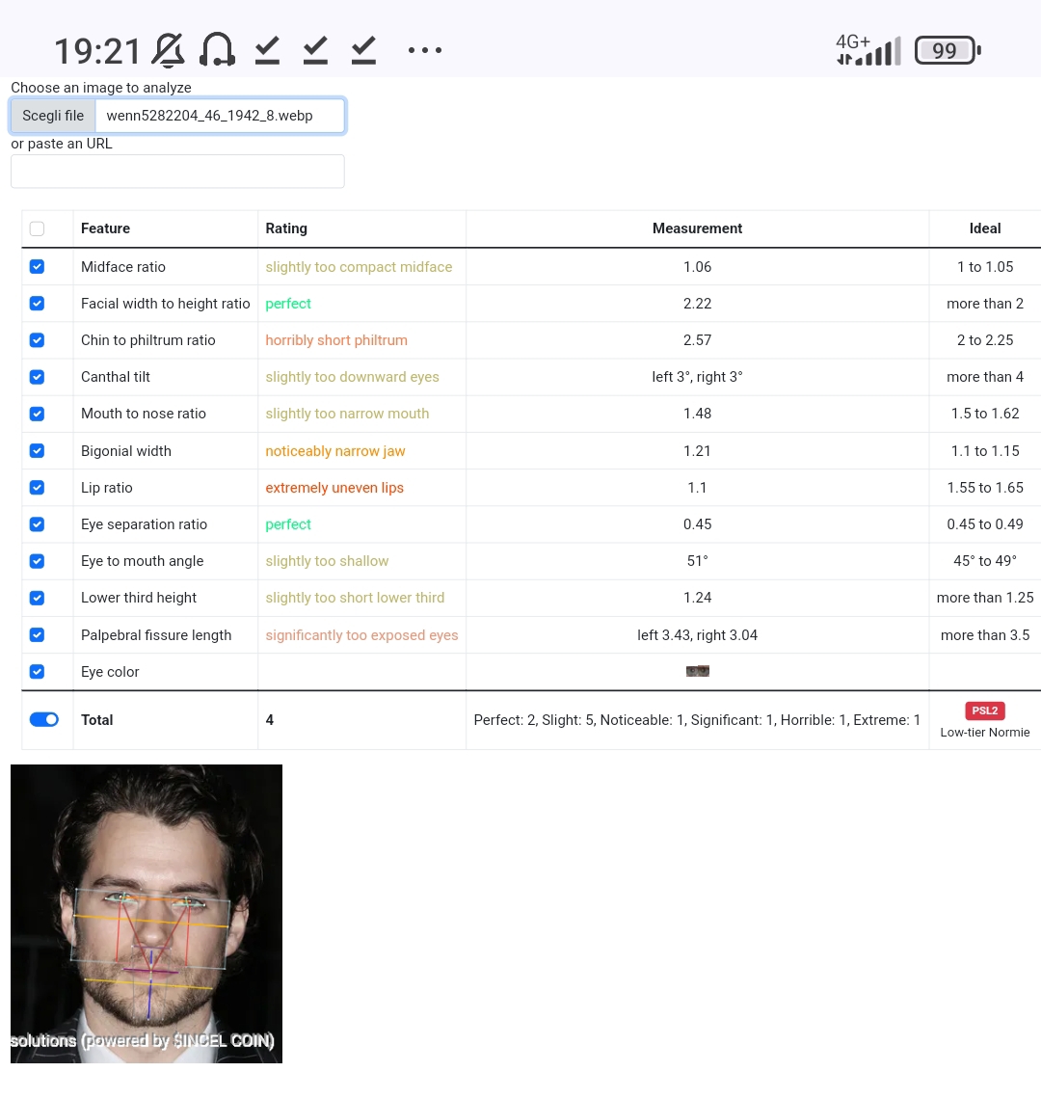Click the ideal value '1.55 to 1.65'

985,487
